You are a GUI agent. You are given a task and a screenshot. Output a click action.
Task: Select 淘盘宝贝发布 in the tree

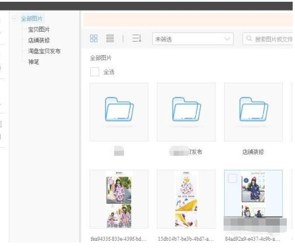[x=44, y=51]
